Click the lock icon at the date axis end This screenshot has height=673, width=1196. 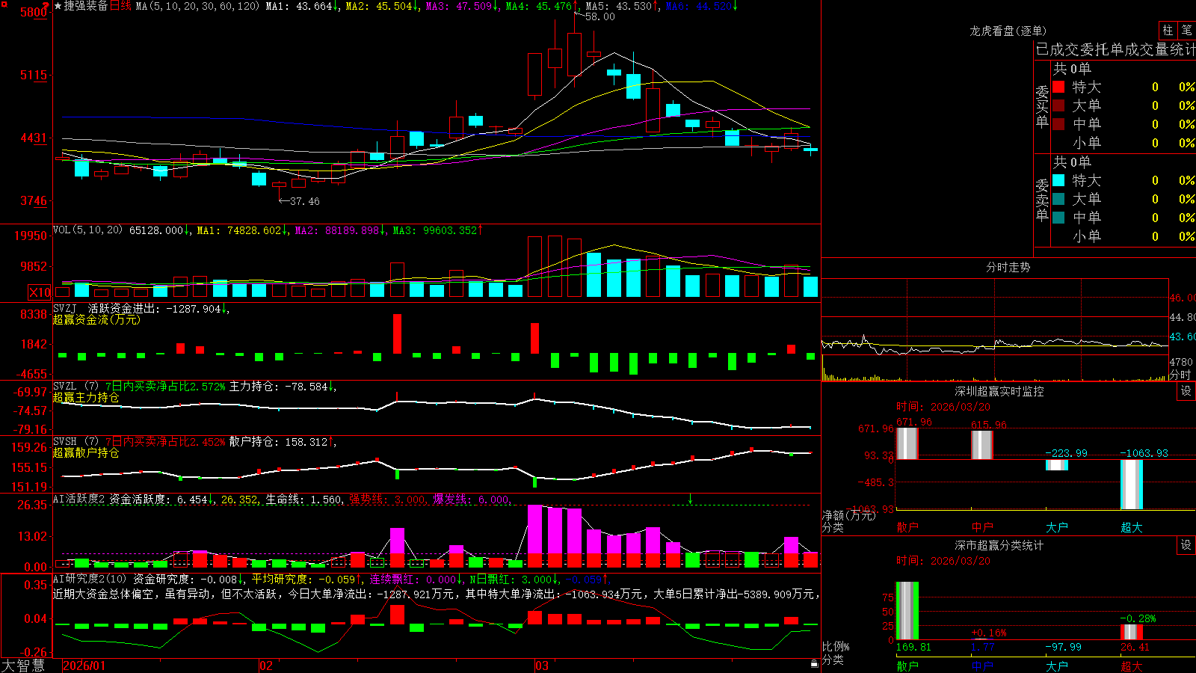814,664
